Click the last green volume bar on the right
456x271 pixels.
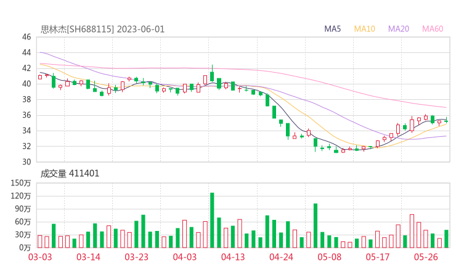(x=446, y=239)
